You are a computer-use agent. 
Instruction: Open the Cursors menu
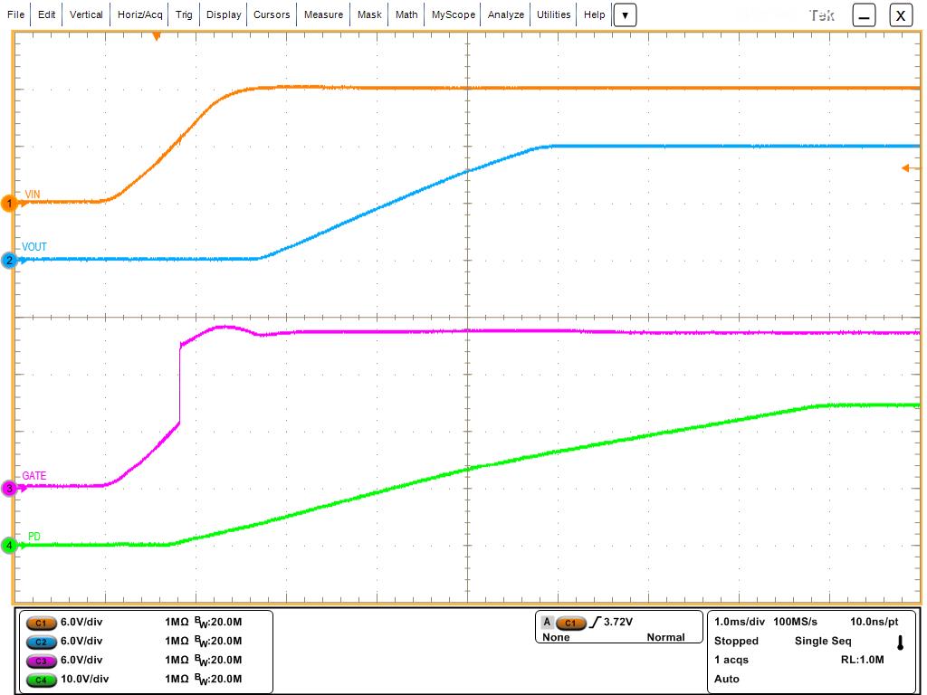point(272,14)
